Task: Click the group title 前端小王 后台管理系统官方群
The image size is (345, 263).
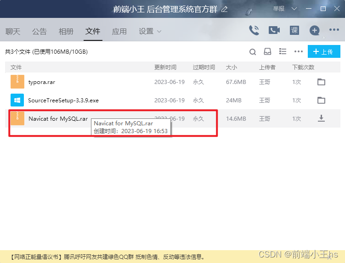Action: tap(165, 9)
